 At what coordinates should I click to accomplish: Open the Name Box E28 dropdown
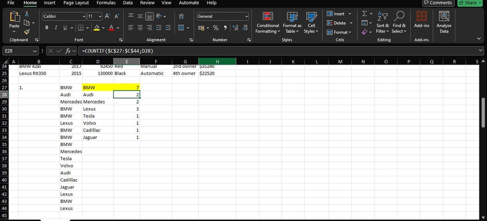pos(34,51)
